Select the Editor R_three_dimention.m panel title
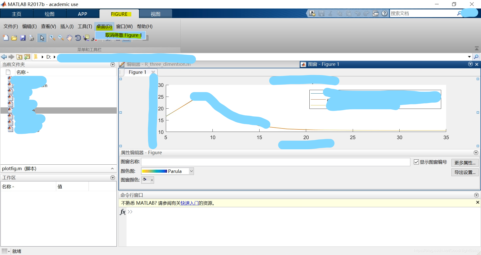This screenshot has width=481, height=255. tap(159, 64)
